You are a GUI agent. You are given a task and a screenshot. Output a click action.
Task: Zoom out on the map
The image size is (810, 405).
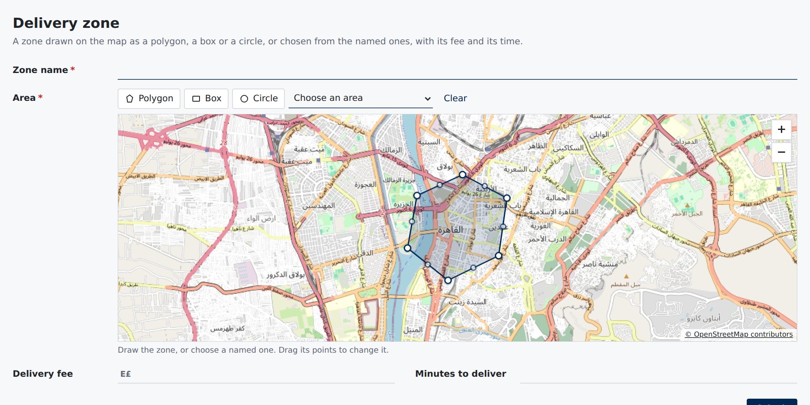tap(781, 152)
